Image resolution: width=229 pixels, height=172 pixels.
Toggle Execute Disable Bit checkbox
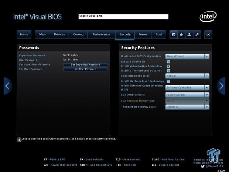pyautogui.click(x=168, y=62)
